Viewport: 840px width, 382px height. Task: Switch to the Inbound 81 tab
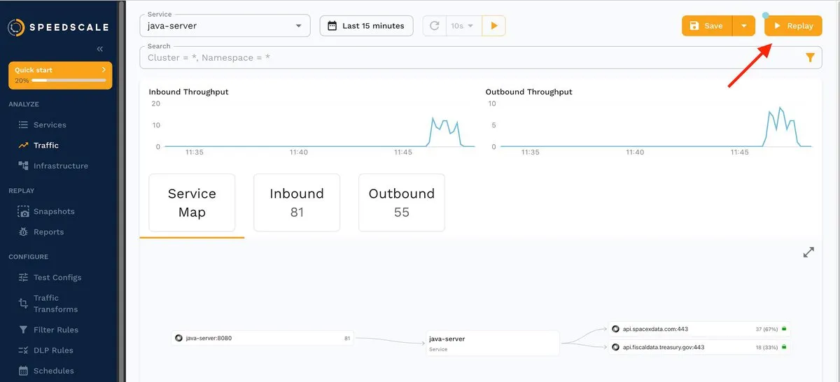pyautogui.click(x=297, y=202)
